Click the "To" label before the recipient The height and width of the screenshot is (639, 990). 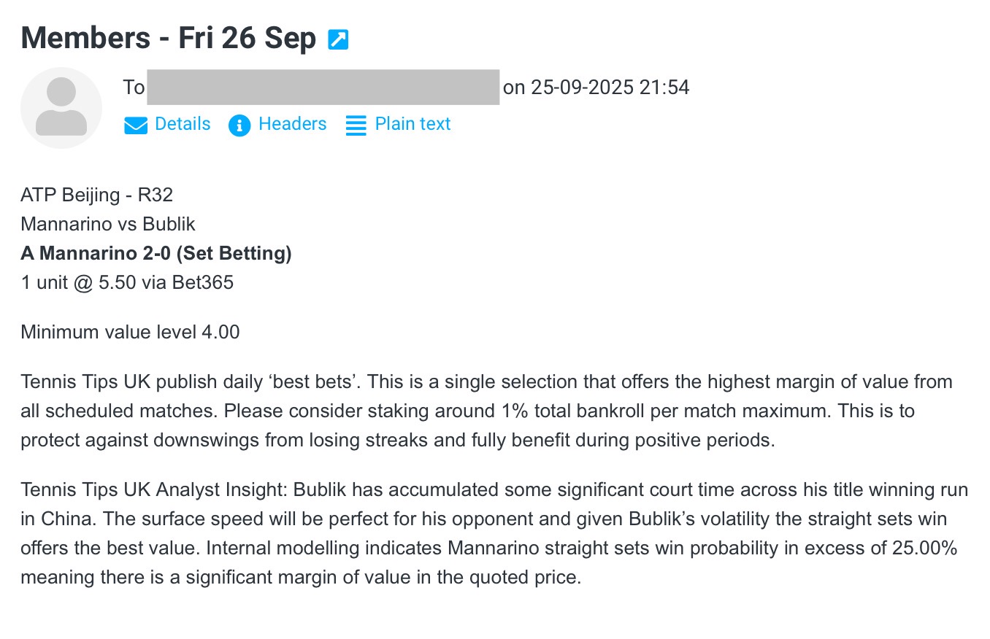point(134,88)
